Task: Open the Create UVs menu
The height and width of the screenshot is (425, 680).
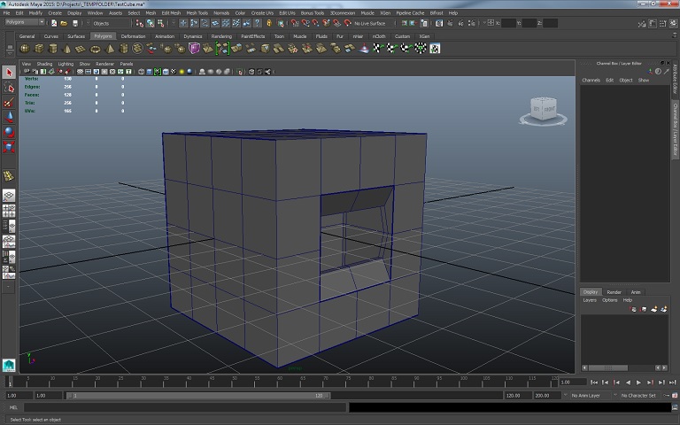Action: point(262,13)
